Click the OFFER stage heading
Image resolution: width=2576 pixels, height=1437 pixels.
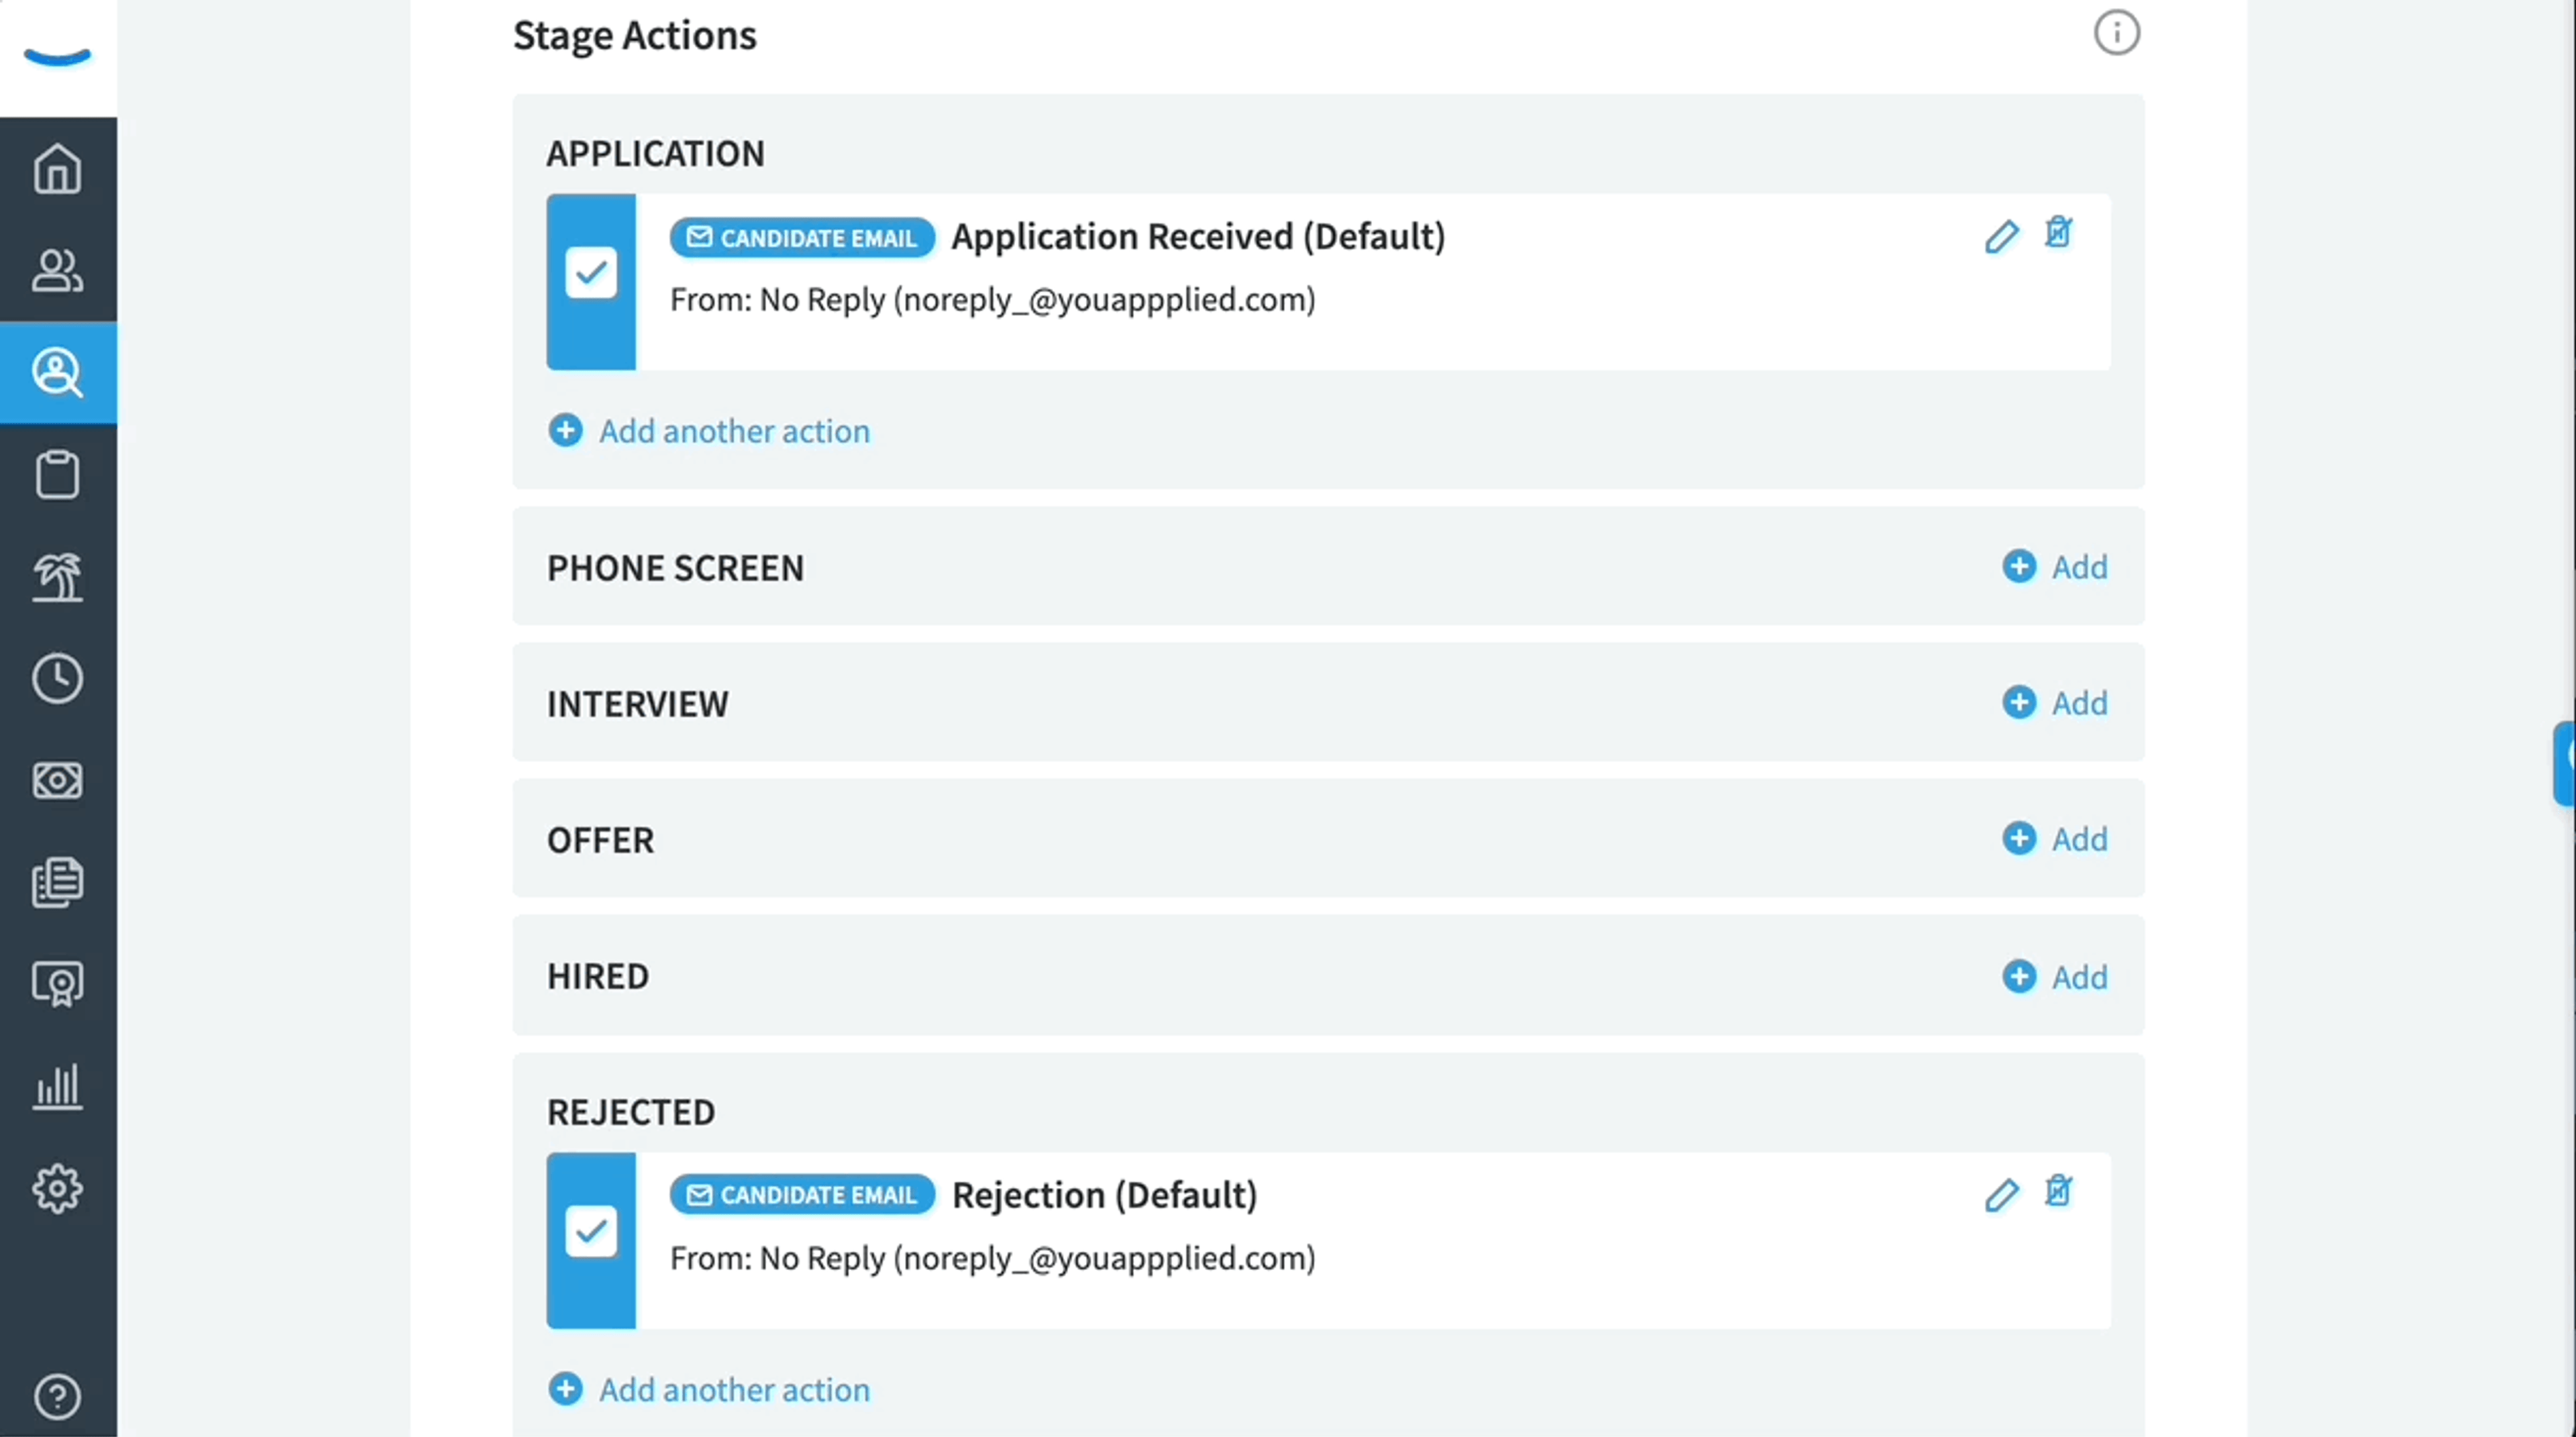pyautogui.click(x=600, y=840)
